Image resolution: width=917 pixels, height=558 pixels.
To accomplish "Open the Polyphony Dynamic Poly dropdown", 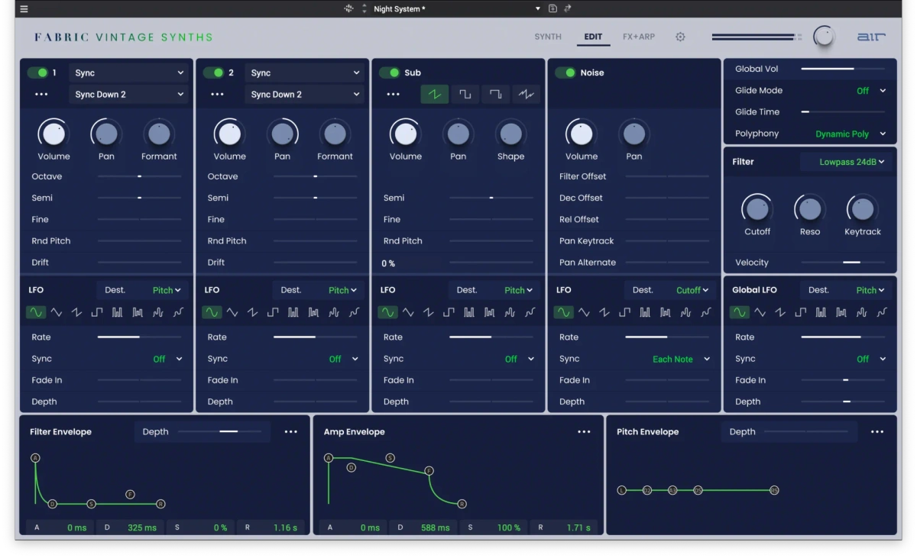I will pos(851,134).
